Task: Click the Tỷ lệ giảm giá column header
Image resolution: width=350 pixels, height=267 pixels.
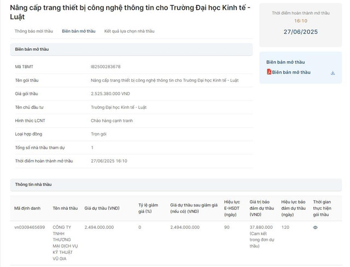Action: pos(147,208)
